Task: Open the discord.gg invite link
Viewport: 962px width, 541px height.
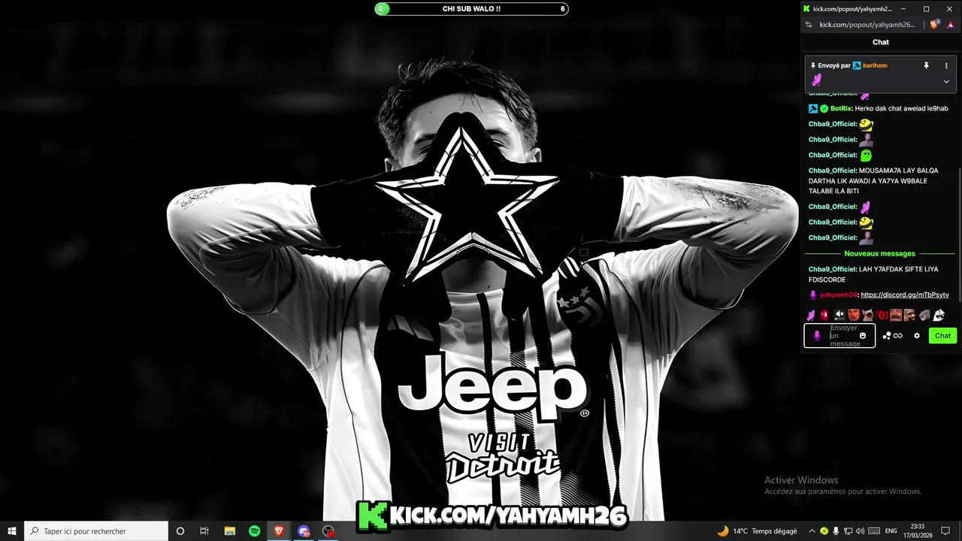Action: 905,295
